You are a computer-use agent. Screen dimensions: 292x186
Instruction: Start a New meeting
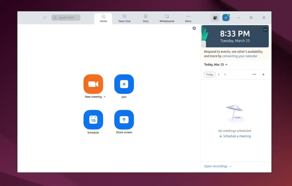(x=94, y=84)
